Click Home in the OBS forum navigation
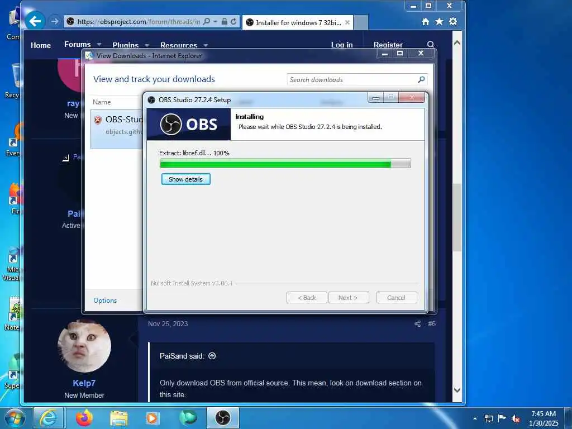572x429 pixels. [x=41, y=45]
